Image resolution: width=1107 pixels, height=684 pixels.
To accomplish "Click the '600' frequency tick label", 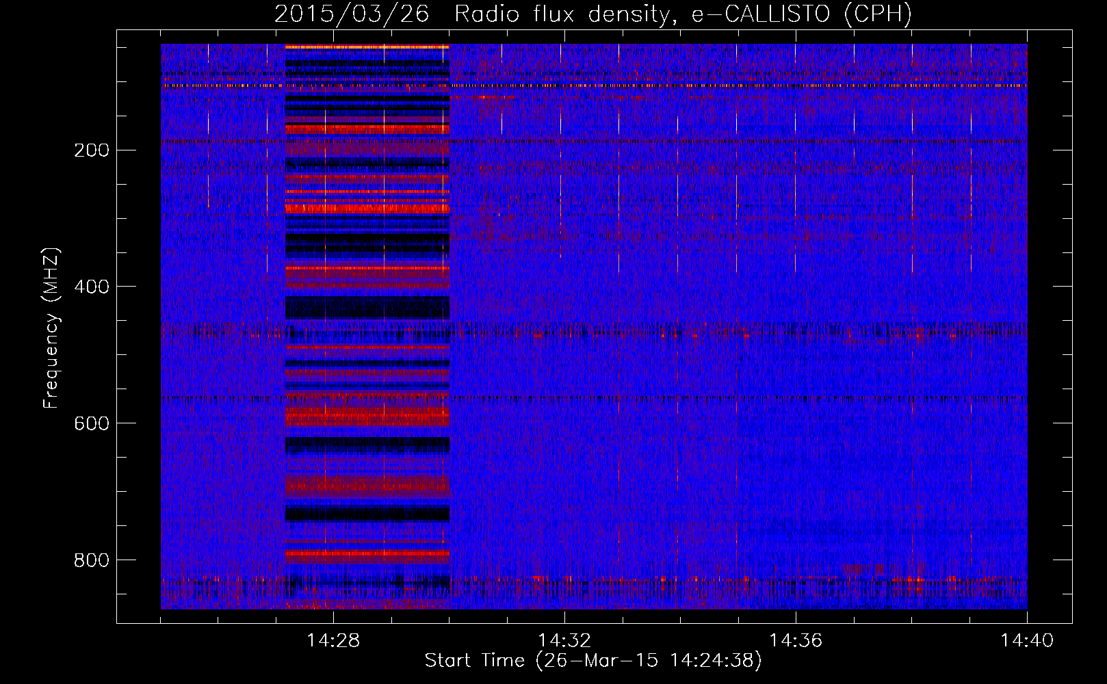I will [92, 423].
